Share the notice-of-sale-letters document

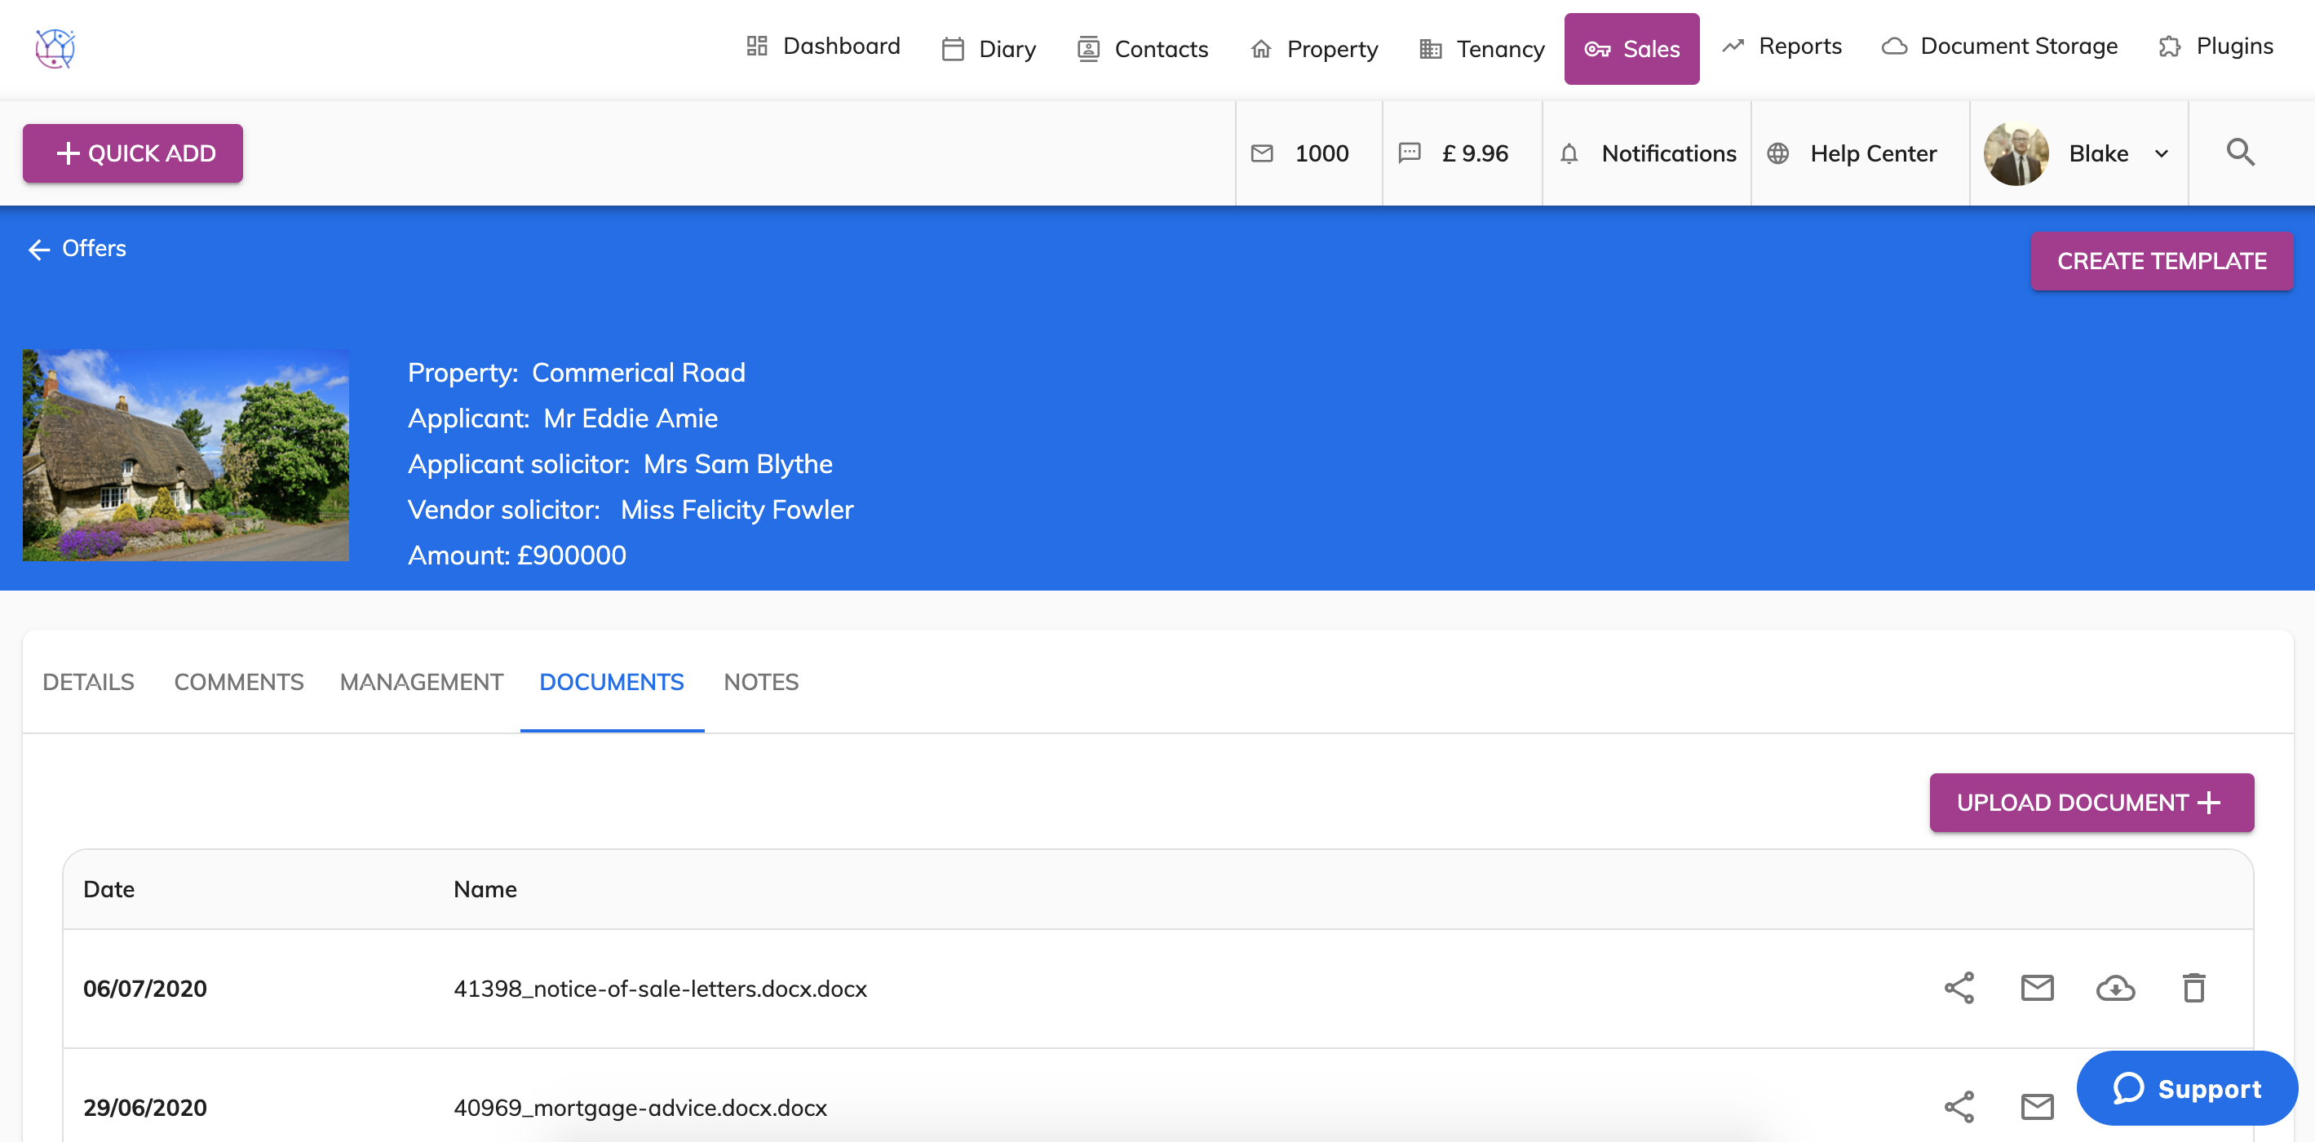[x=1959, y=988]
